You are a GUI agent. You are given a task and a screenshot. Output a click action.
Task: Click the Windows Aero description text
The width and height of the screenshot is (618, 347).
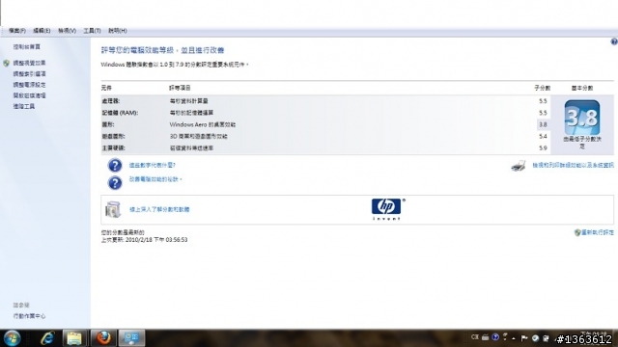[x=203, y=124]
